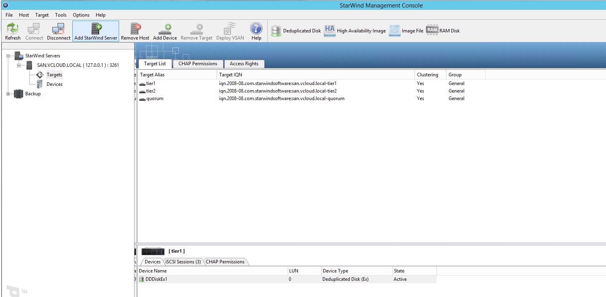Screen dimensions: 606x297
Task: Sort by Device Type column header
Action: [356, 271]
